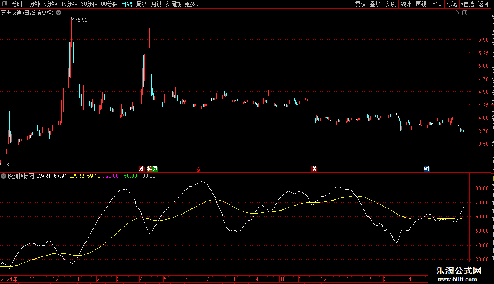Click the 统计 statistics button
Screen dimensions: 494x284
[x=406, y=4]
